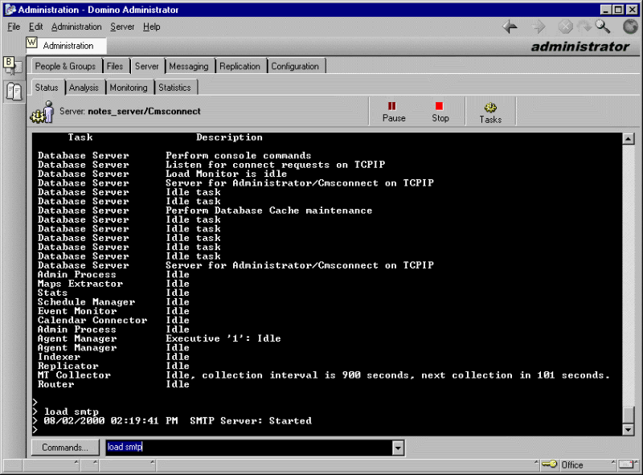The width and height of the screenshot is (643, 475).
Task: Click the "Executive '1': Idle" description
Action: 223,338
